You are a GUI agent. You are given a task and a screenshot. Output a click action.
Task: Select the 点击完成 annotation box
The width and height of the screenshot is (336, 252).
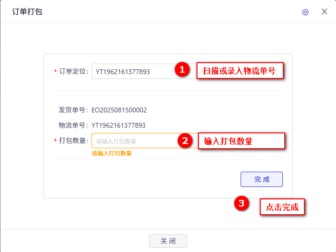point(282,207)
